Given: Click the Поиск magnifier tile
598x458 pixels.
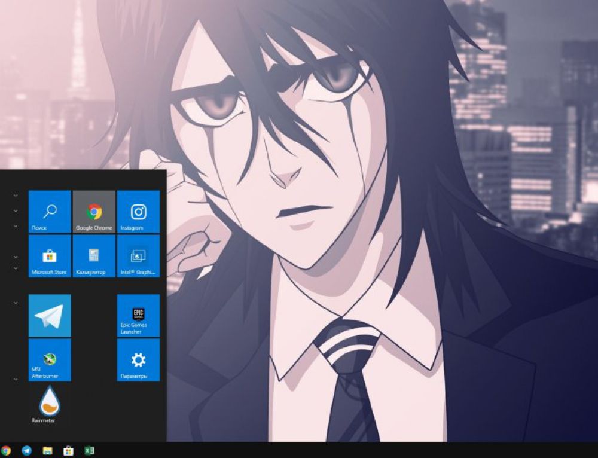Looking at the screenshot, I should 50,211.
